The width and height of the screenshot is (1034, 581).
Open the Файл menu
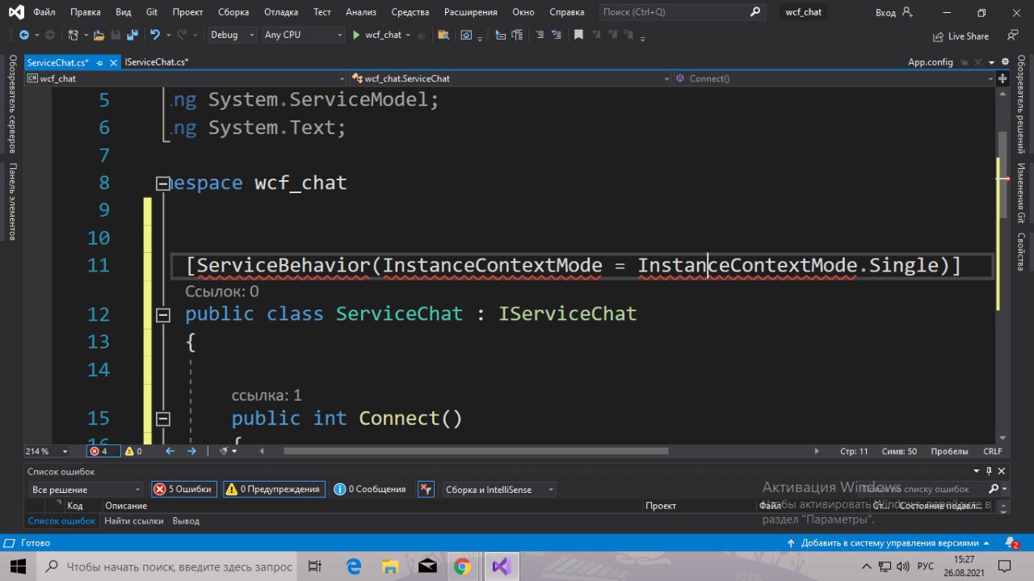click(44, 12)
